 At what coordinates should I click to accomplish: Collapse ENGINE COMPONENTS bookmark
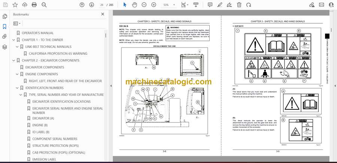point(17,74)
